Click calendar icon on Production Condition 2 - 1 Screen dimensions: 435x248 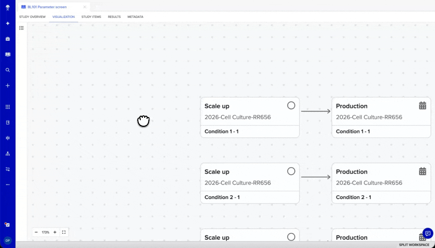(423, 171)
